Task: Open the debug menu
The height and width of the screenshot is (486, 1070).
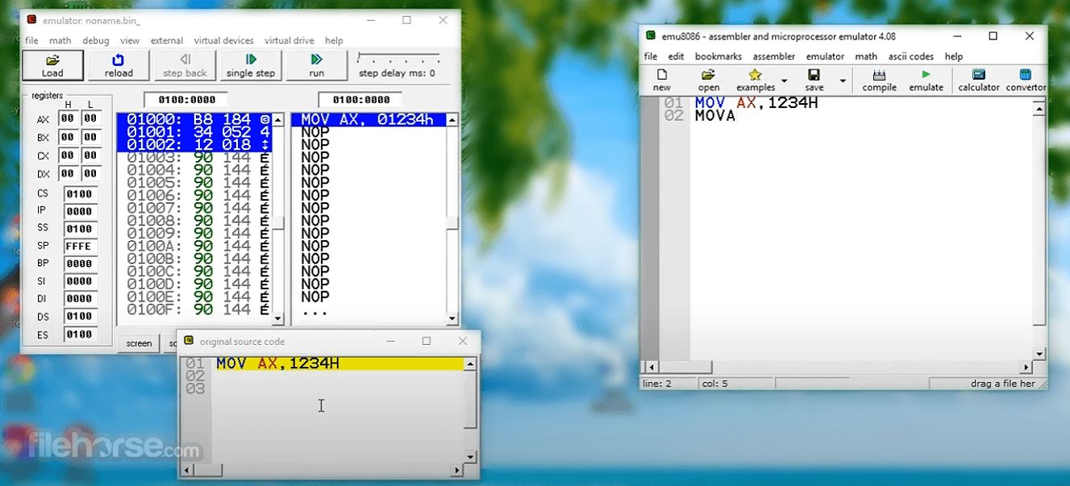Action: pyautogui.click(x=96, y=40)
